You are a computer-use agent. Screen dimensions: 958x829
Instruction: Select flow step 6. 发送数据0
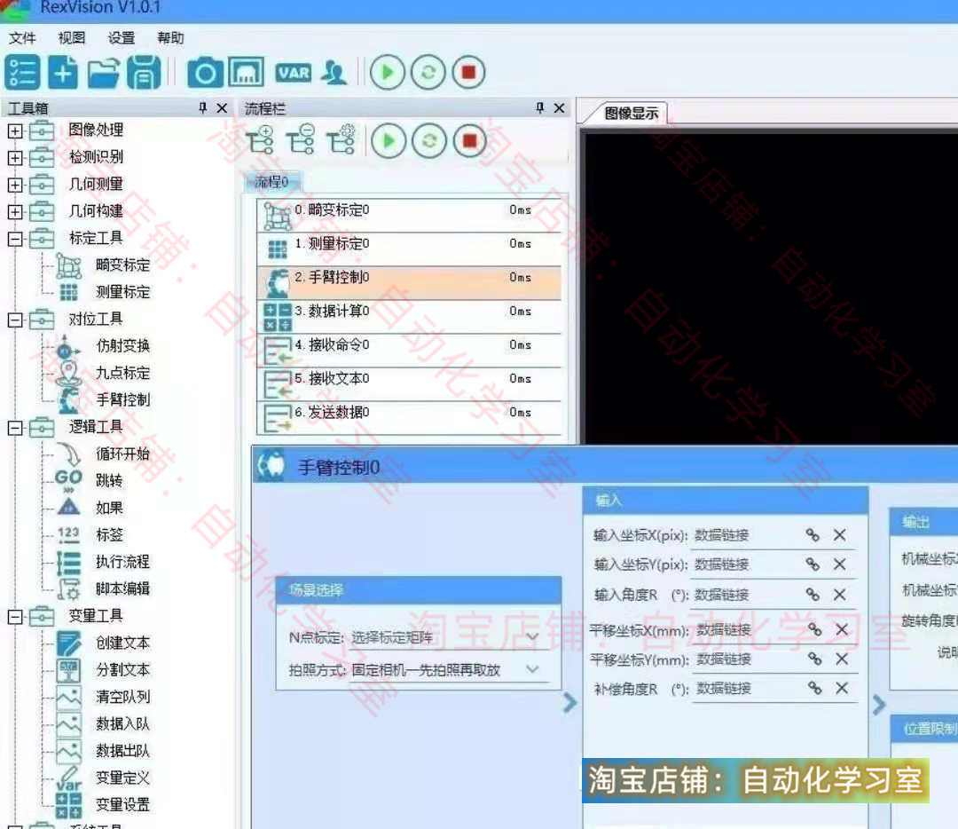[409, 417]
